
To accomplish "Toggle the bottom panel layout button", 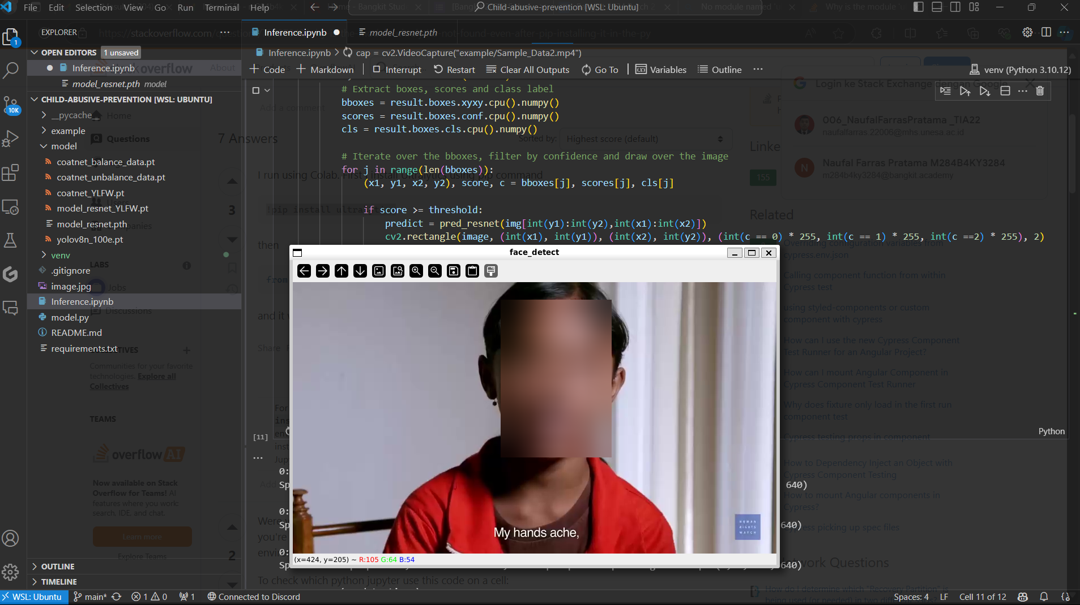I will [x=937, y=7].
